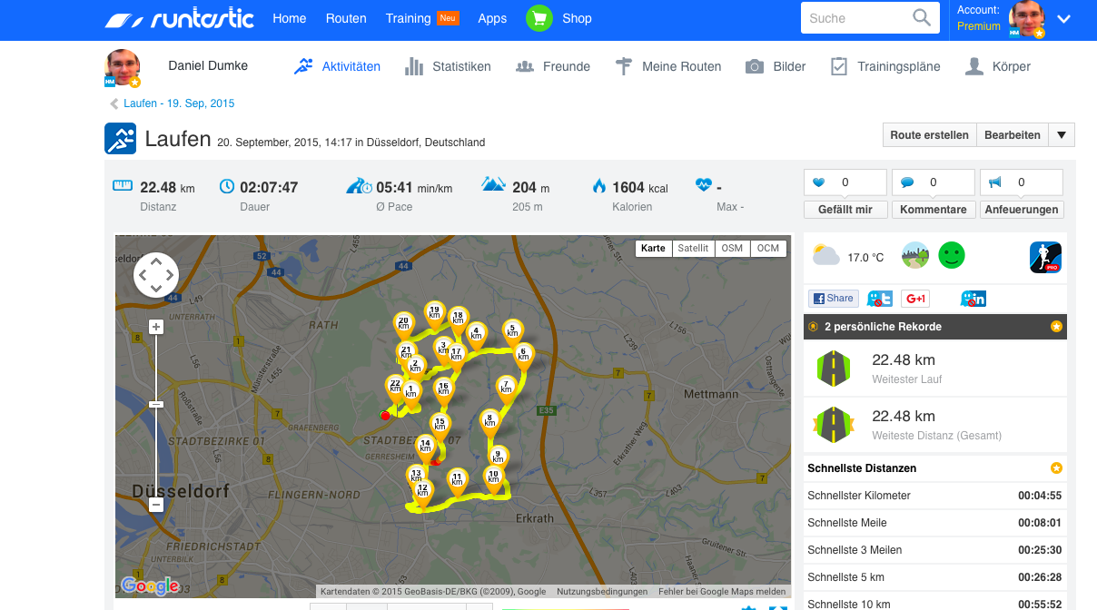This screenshot has height=610, width=1097.
Task: Click the map pan control
Action: pos(156,275)
